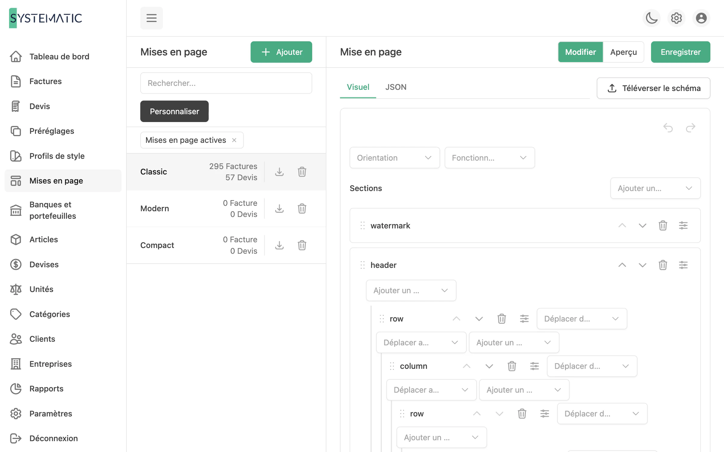Go to Profils de style

pos(63,156)
